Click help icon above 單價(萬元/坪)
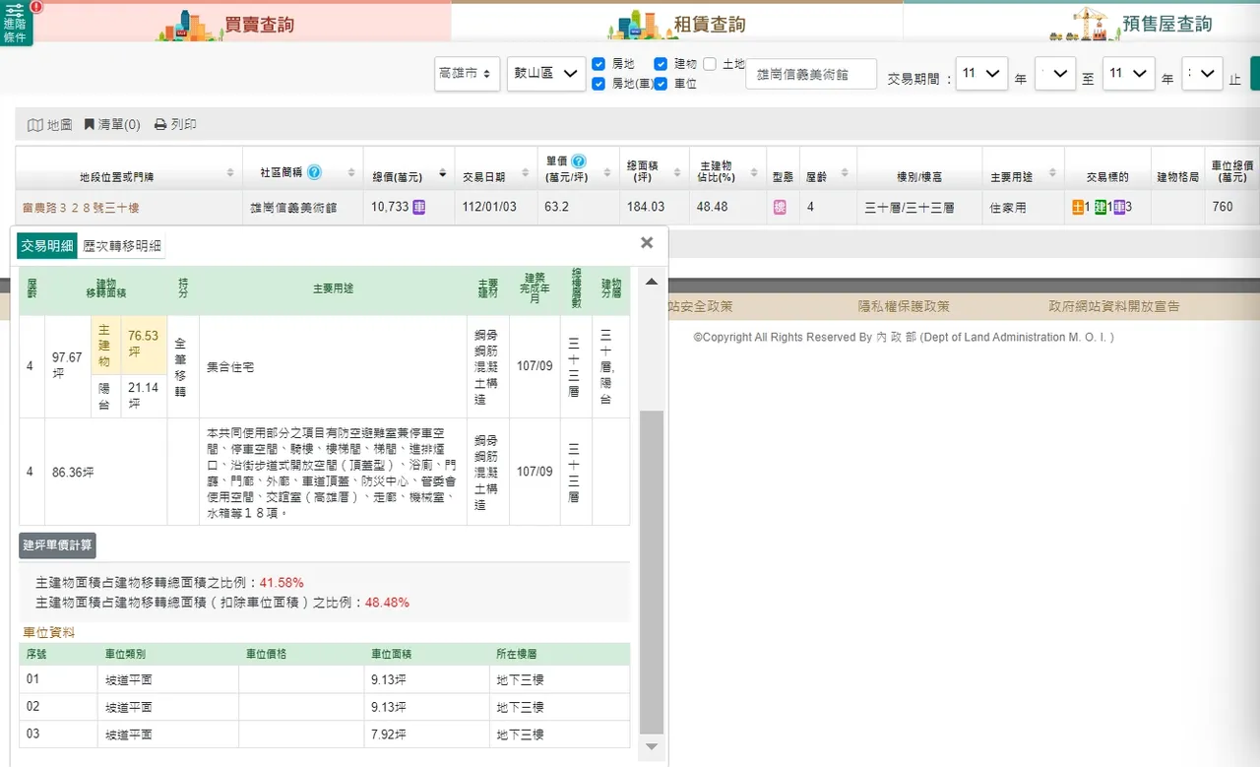Screen dimensions: 1260x767 tap(579, 161)
